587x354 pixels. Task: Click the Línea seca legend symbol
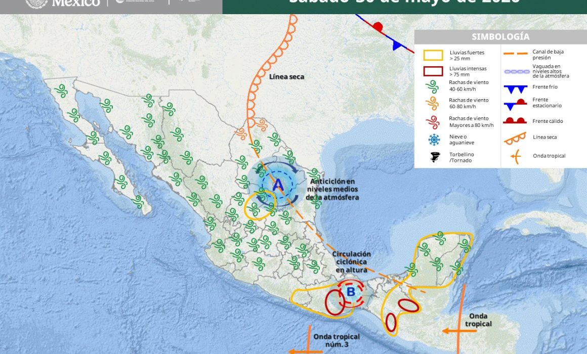(515, 139)
